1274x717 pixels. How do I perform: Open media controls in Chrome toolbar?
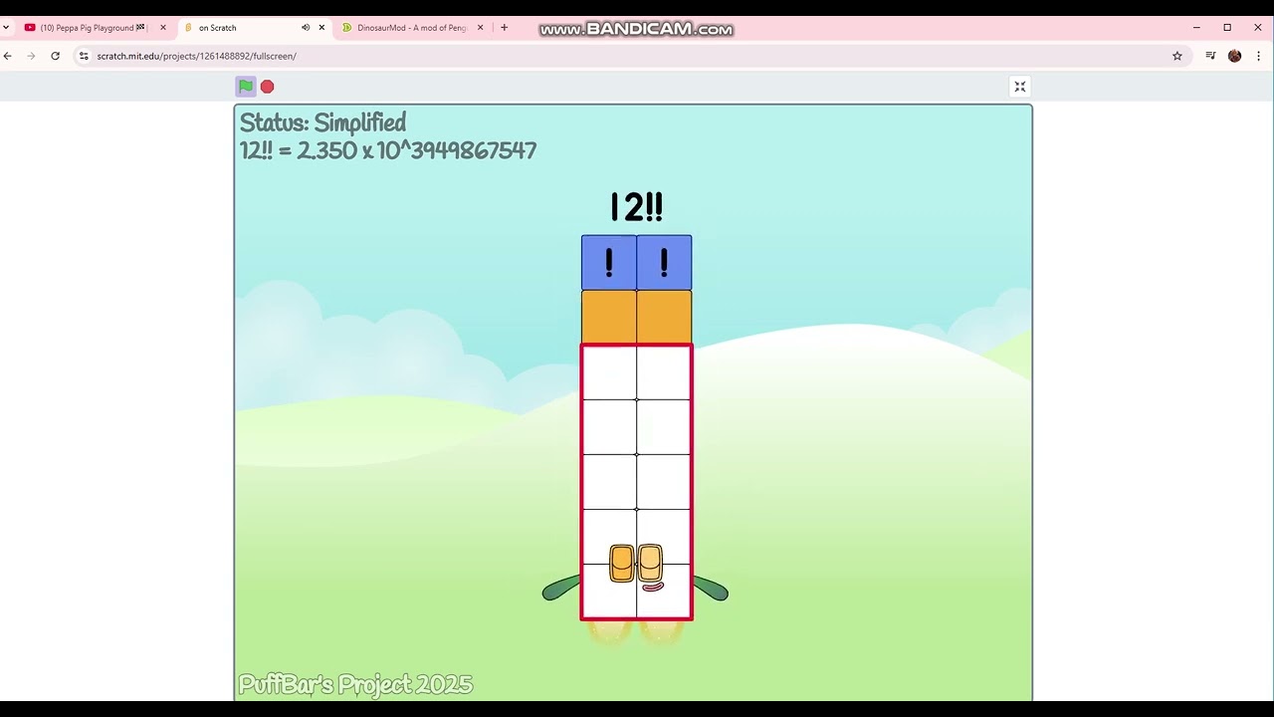click(1210, 56)
